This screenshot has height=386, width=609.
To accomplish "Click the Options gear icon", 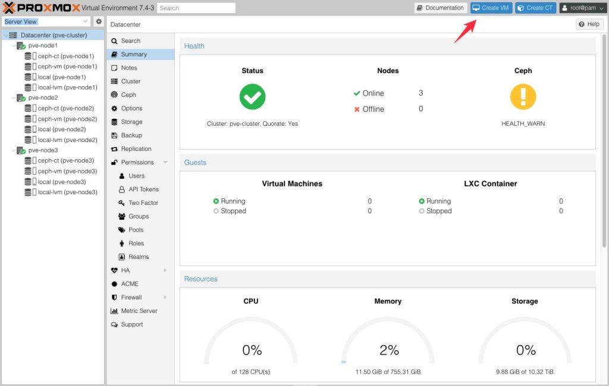I will pyautogui.click(x=114, y=108).
